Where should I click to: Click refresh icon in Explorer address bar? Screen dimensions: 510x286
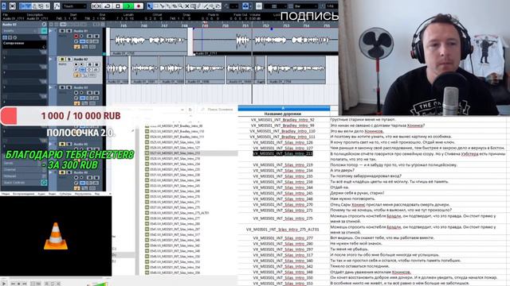point(190,110)
